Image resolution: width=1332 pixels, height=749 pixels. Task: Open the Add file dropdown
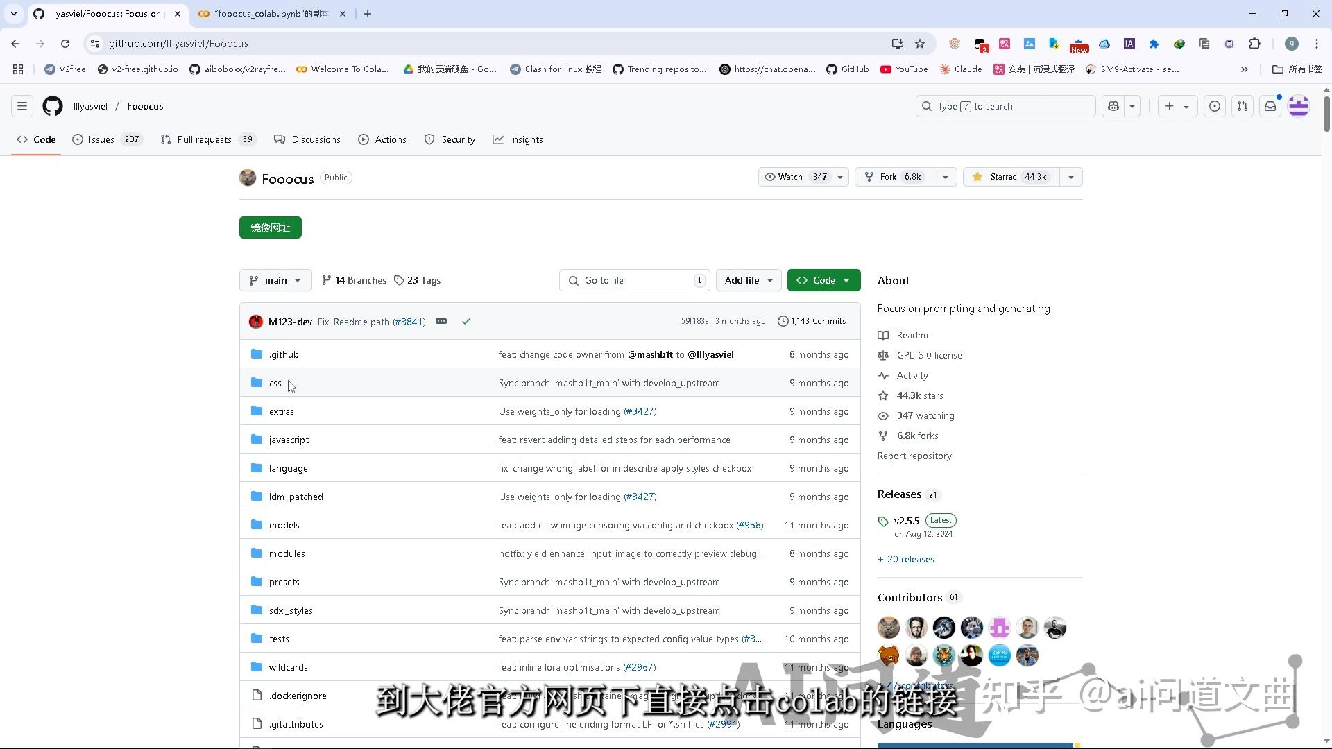click(x=748, y=280)
